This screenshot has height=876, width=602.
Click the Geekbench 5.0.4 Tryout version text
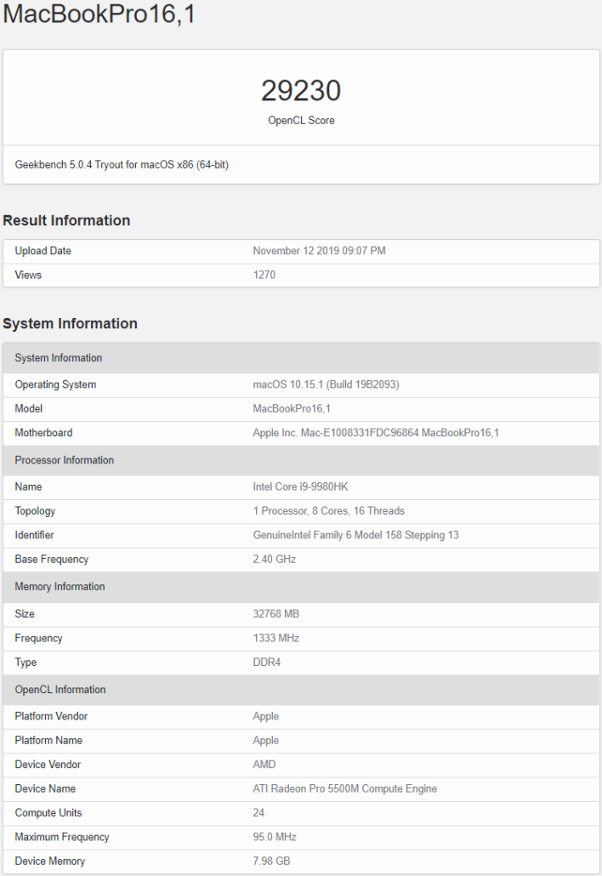(122, 165)
